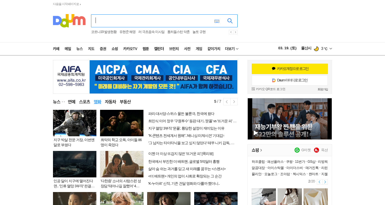
Task: Click the Auction A icon
Action: (317, 150)
